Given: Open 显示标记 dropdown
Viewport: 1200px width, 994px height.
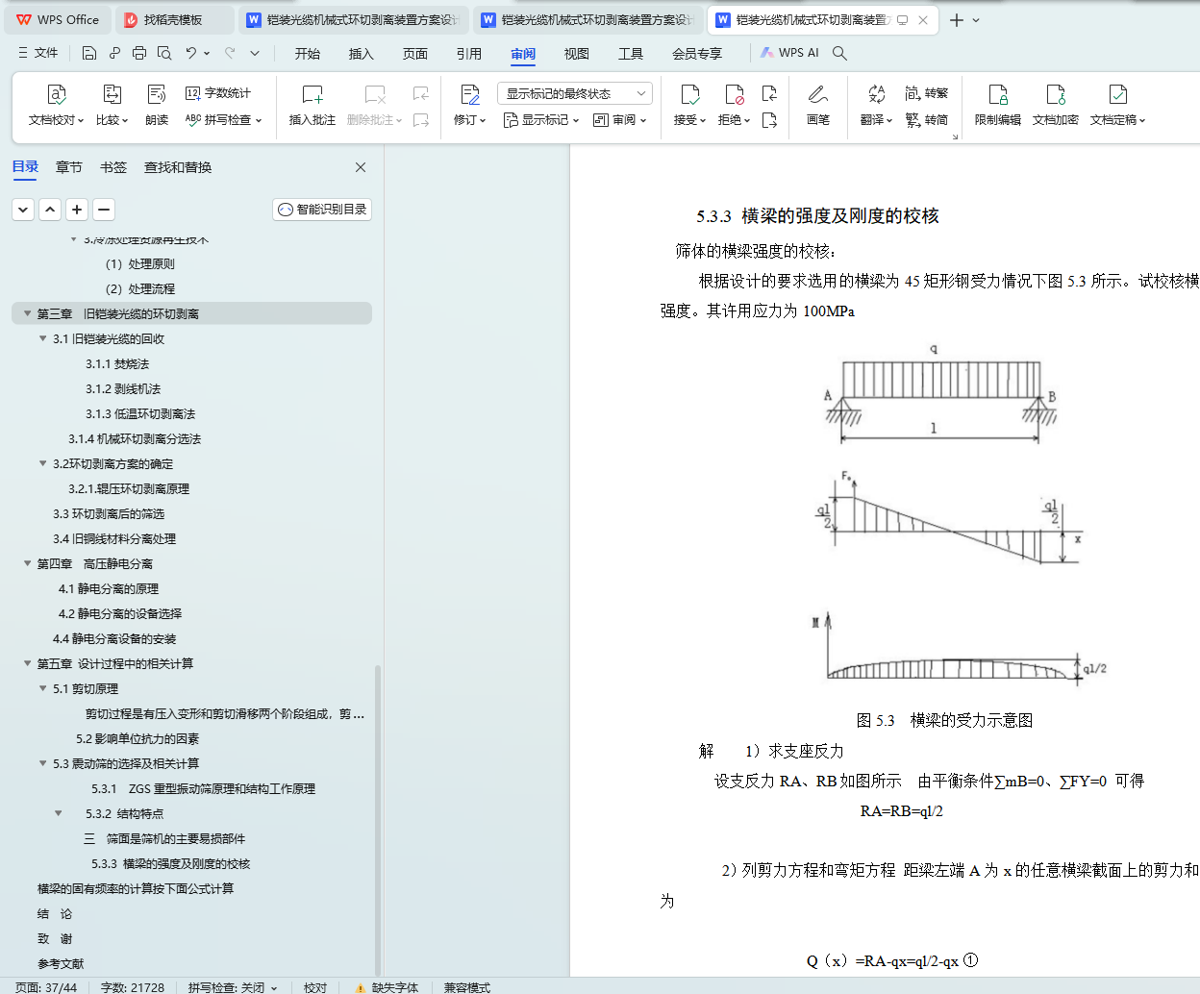Looking at the screenshot, I should point(541,120).
